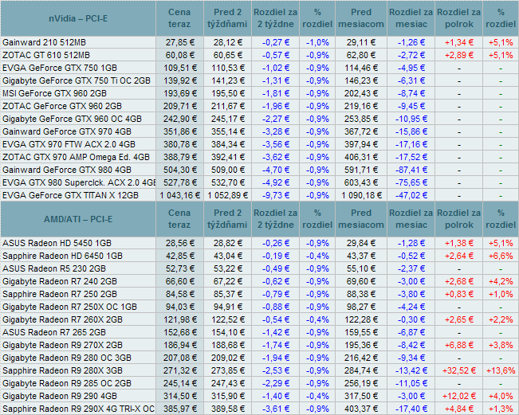Select the '+4,2%' percentage cell

[x=501, y=281]
